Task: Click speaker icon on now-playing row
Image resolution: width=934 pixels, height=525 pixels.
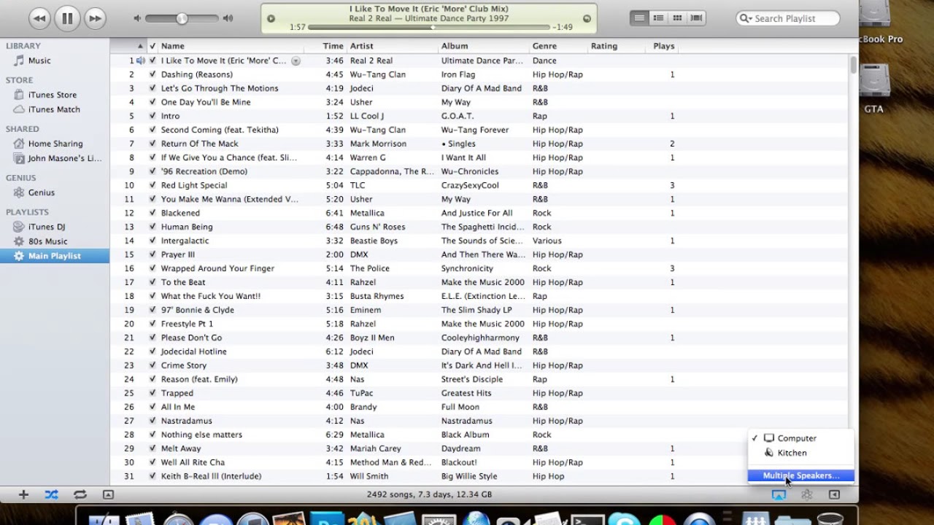Action: pos(141,61)
